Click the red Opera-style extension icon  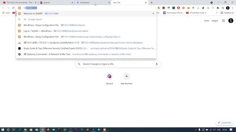[178, 8]
